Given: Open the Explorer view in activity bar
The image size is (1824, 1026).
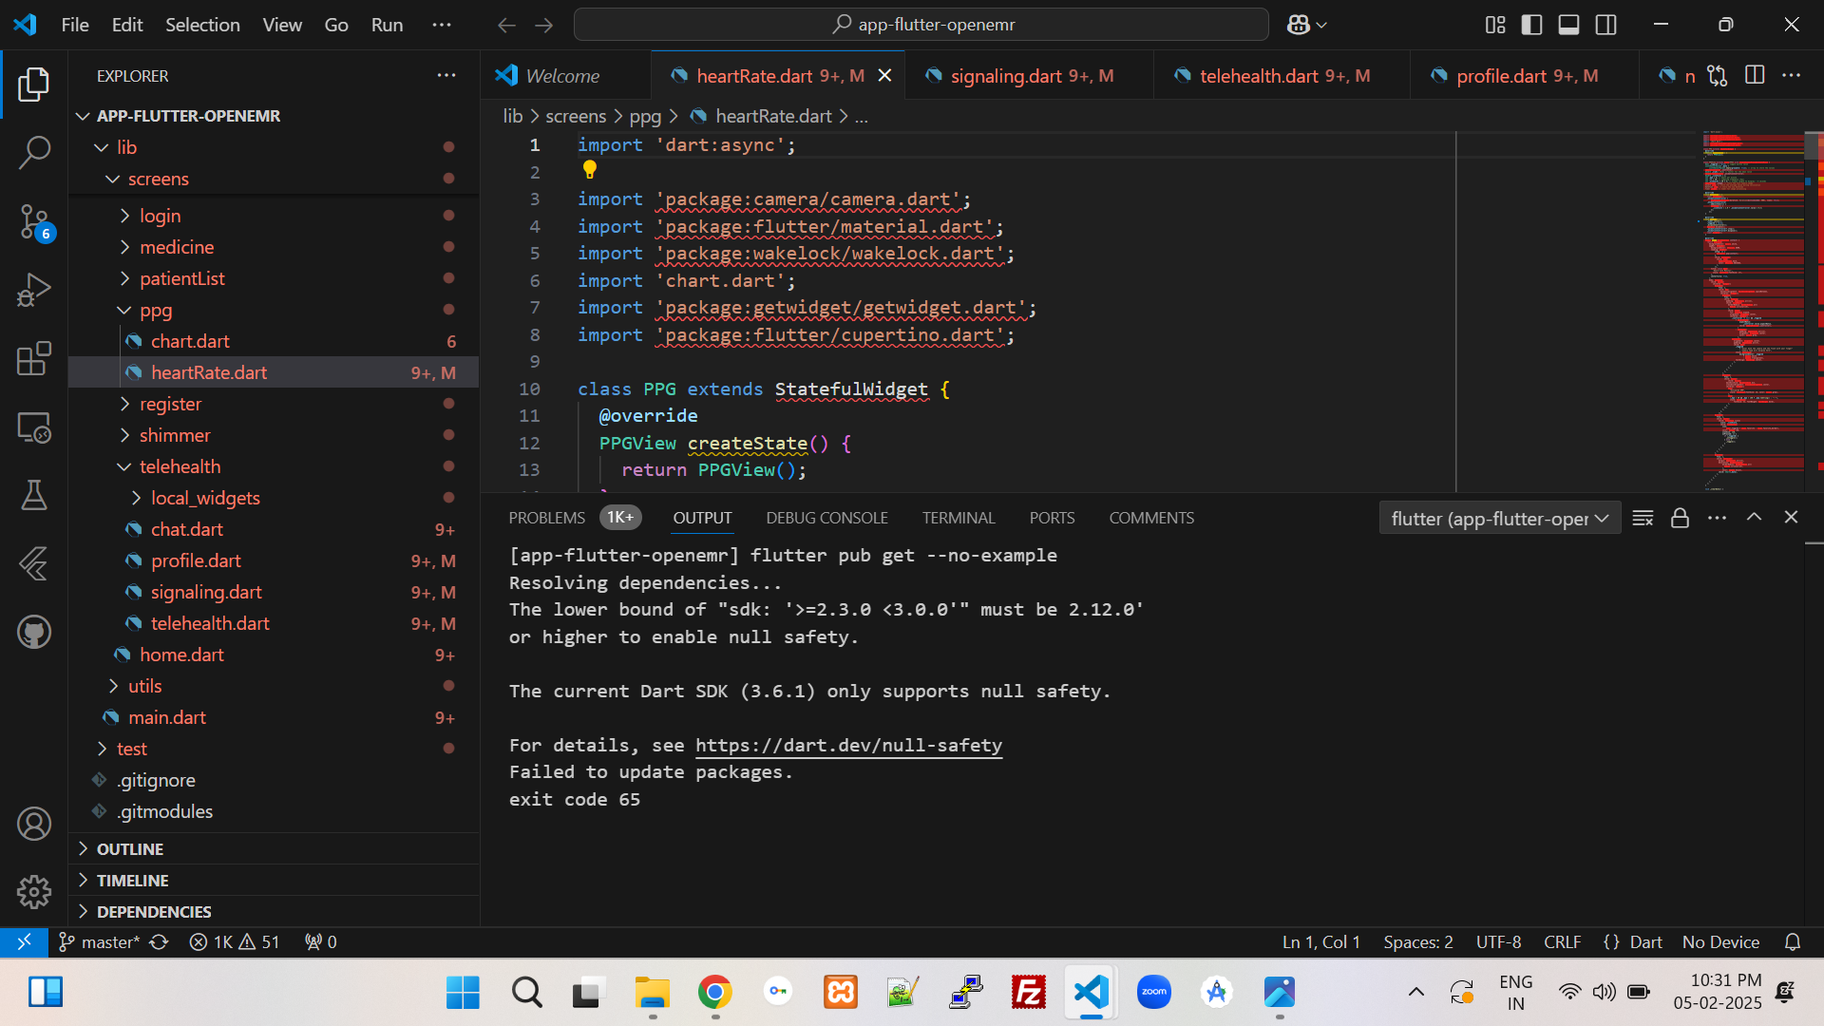Looking at the screenshot, I should 34,85.
